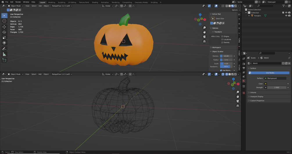Hide Pumpkin object with eye icon
Image resolution: width=292 pixels, height=154 pixels.
[x=286, y=16]
